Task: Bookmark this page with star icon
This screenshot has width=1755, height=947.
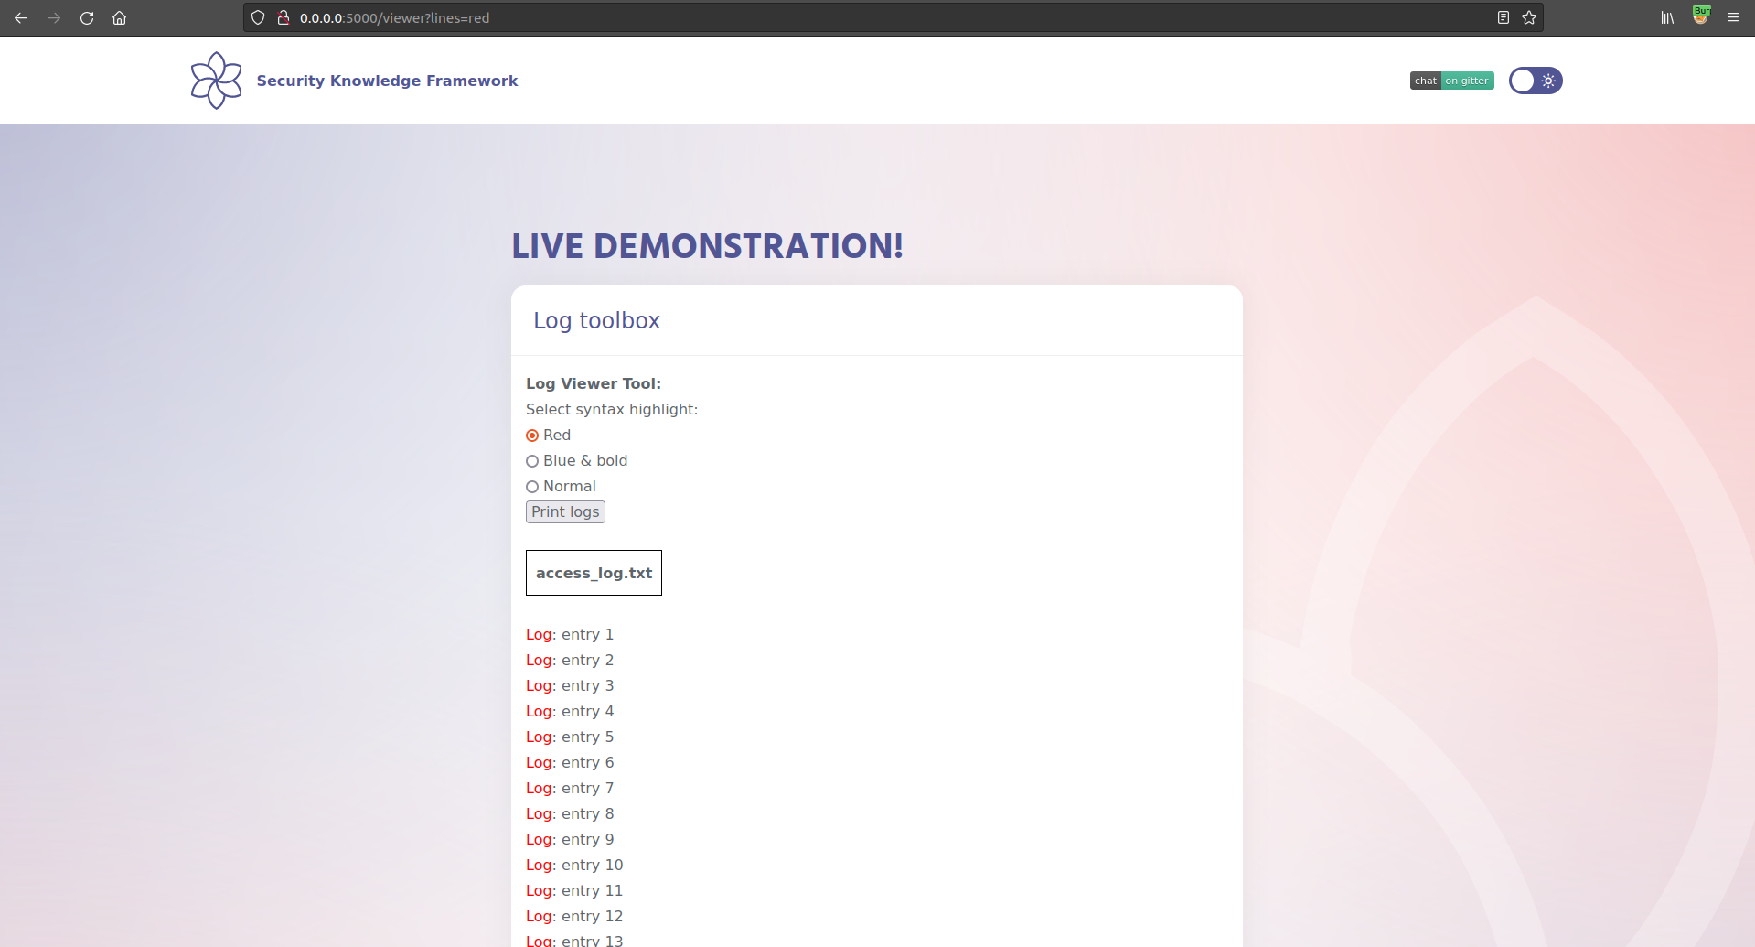Action: pyautogui.click(x=1529, y=17)
